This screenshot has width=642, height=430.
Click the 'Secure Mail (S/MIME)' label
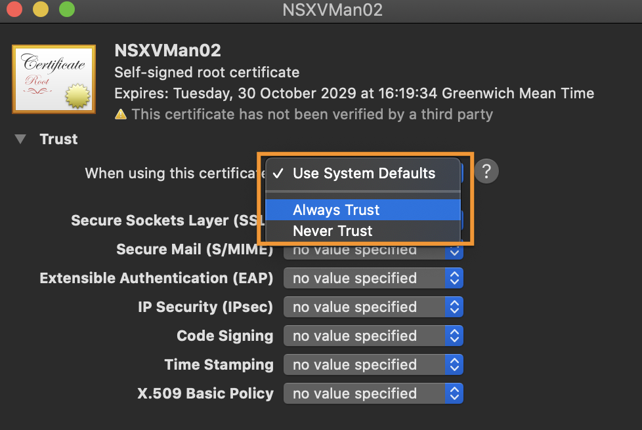tap(194, 249)
